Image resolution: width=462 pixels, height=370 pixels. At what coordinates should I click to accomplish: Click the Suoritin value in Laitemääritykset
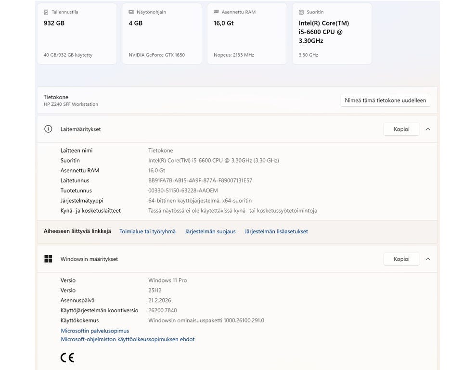point(214,161)
